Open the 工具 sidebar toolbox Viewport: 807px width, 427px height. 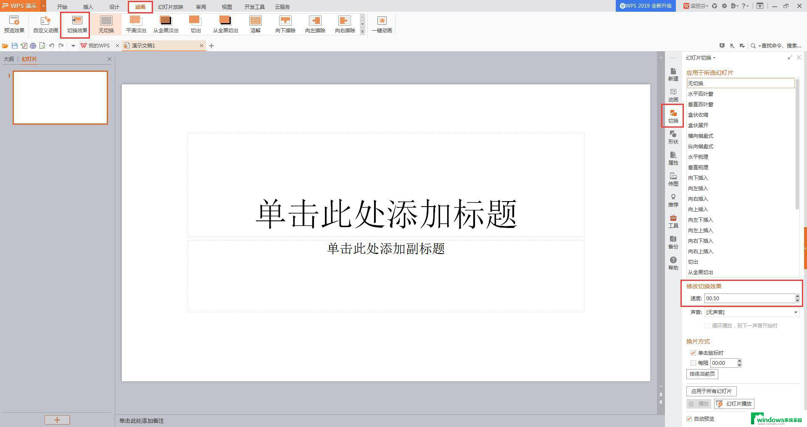(673, 221)
